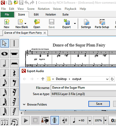Screen dimensions: 116x126
Task: Open the View menu
Action: pos(21,9)
